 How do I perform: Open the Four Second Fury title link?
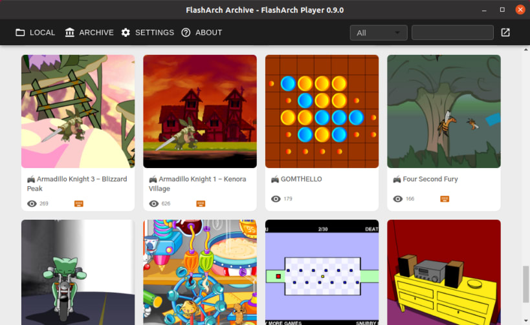[430, 179]
